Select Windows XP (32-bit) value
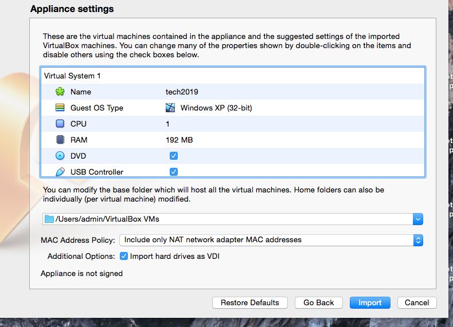 click(216, 108)
